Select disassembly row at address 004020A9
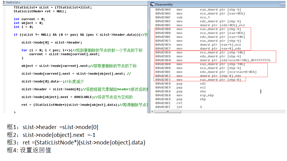The image size is (287, 161). coord(198,10)
